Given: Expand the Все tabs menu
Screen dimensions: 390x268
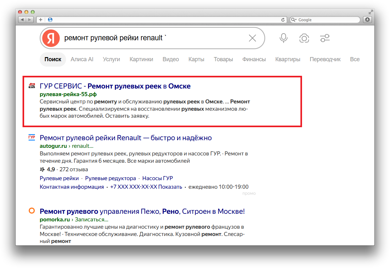Looking at the screenshot, I should 355,59.
